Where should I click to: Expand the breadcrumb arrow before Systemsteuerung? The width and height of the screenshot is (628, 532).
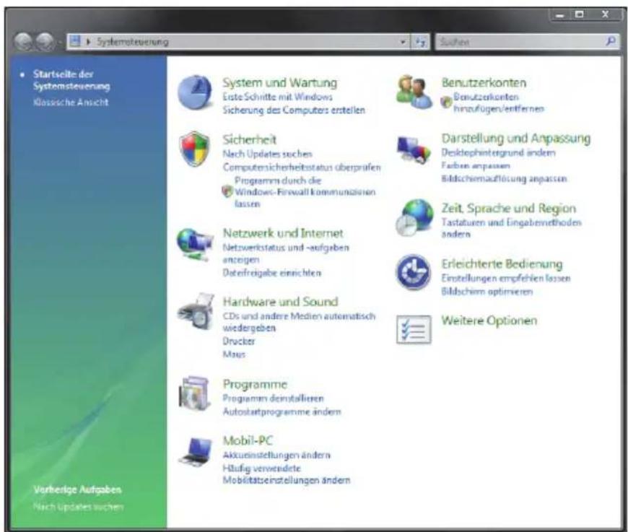(x=89, y=41)
